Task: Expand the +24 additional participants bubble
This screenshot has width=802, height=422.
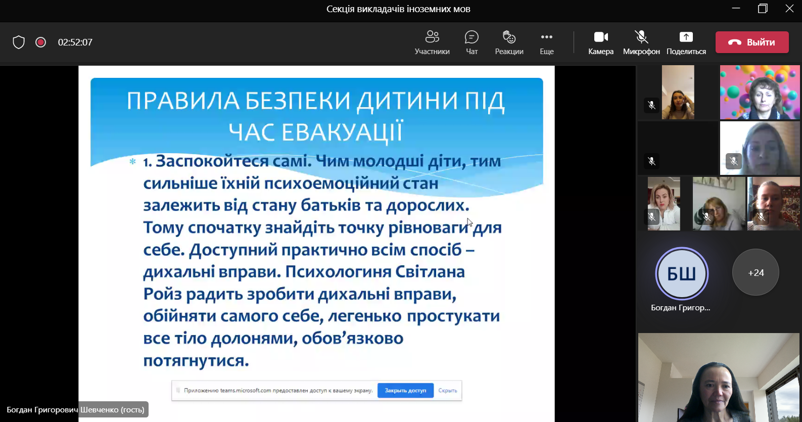Action: point(756,272)
